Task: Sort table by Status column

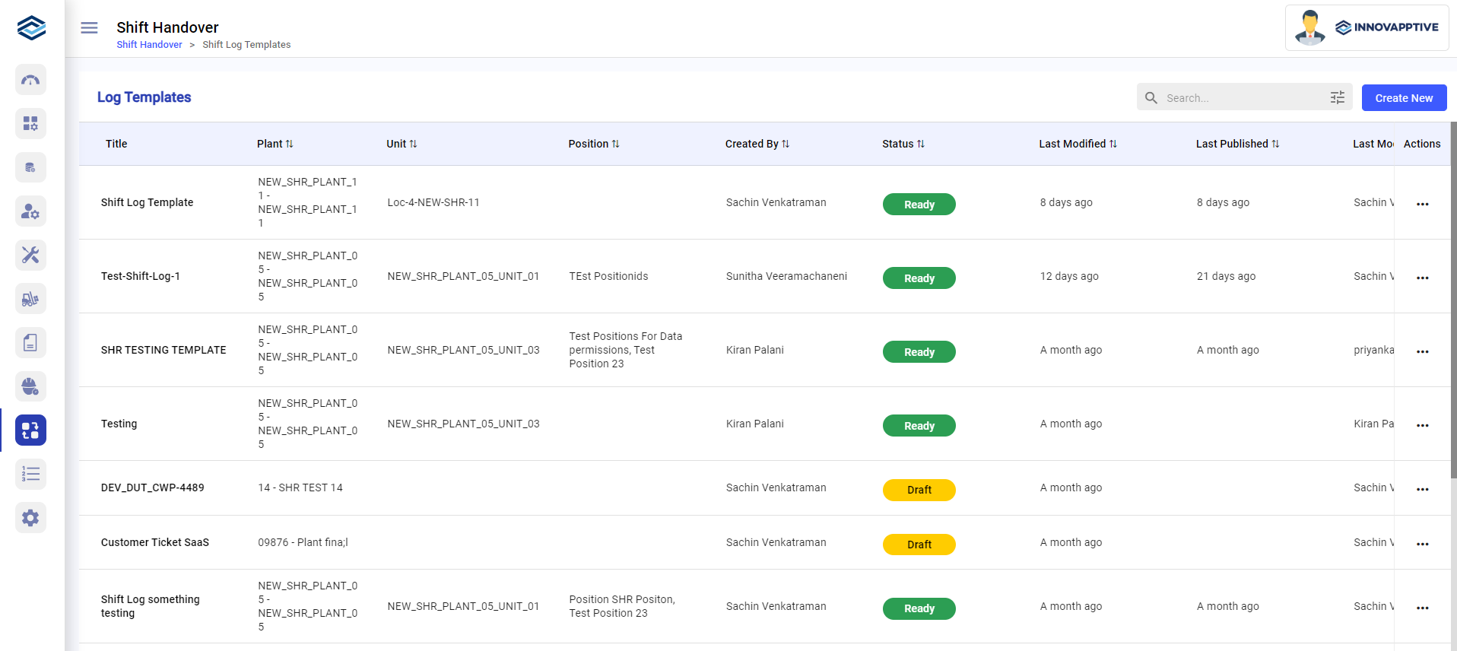Action: coord(920,144)
